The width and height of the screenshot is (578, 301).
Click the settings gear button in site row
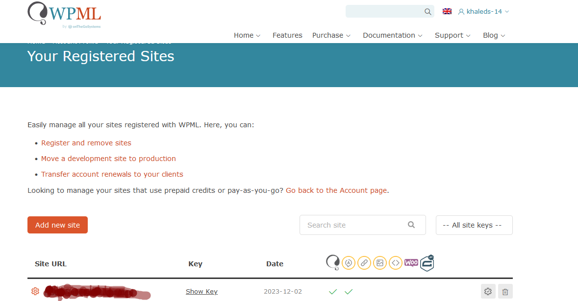(x=488, y=291)
